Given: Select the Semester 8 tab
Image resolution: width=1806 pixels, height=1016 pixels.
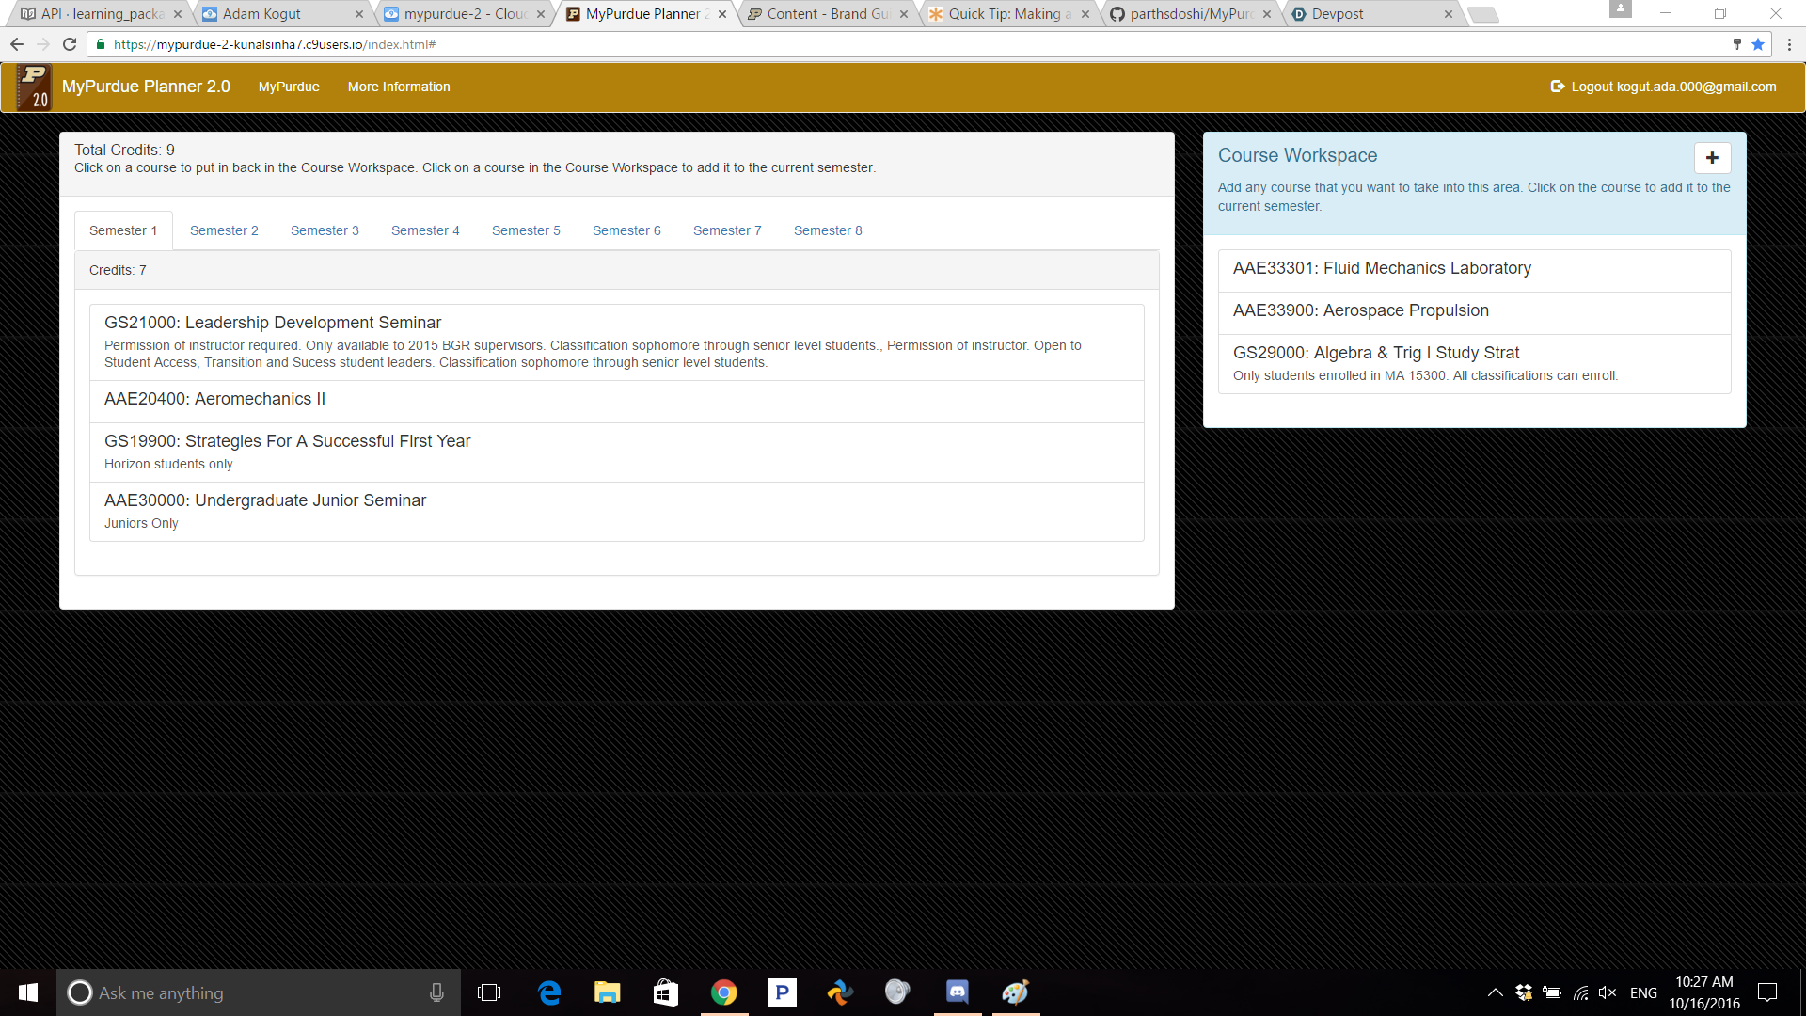Looking at the screenshot, I should pyautogui.click(x=828, y=230).
